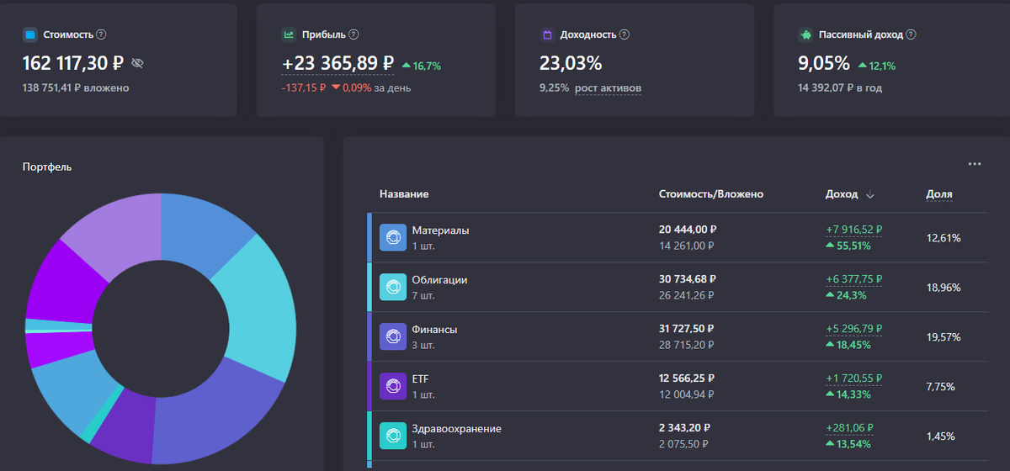
Task: Open the Здравоохранение row name
Action: [x=456, y=428]
